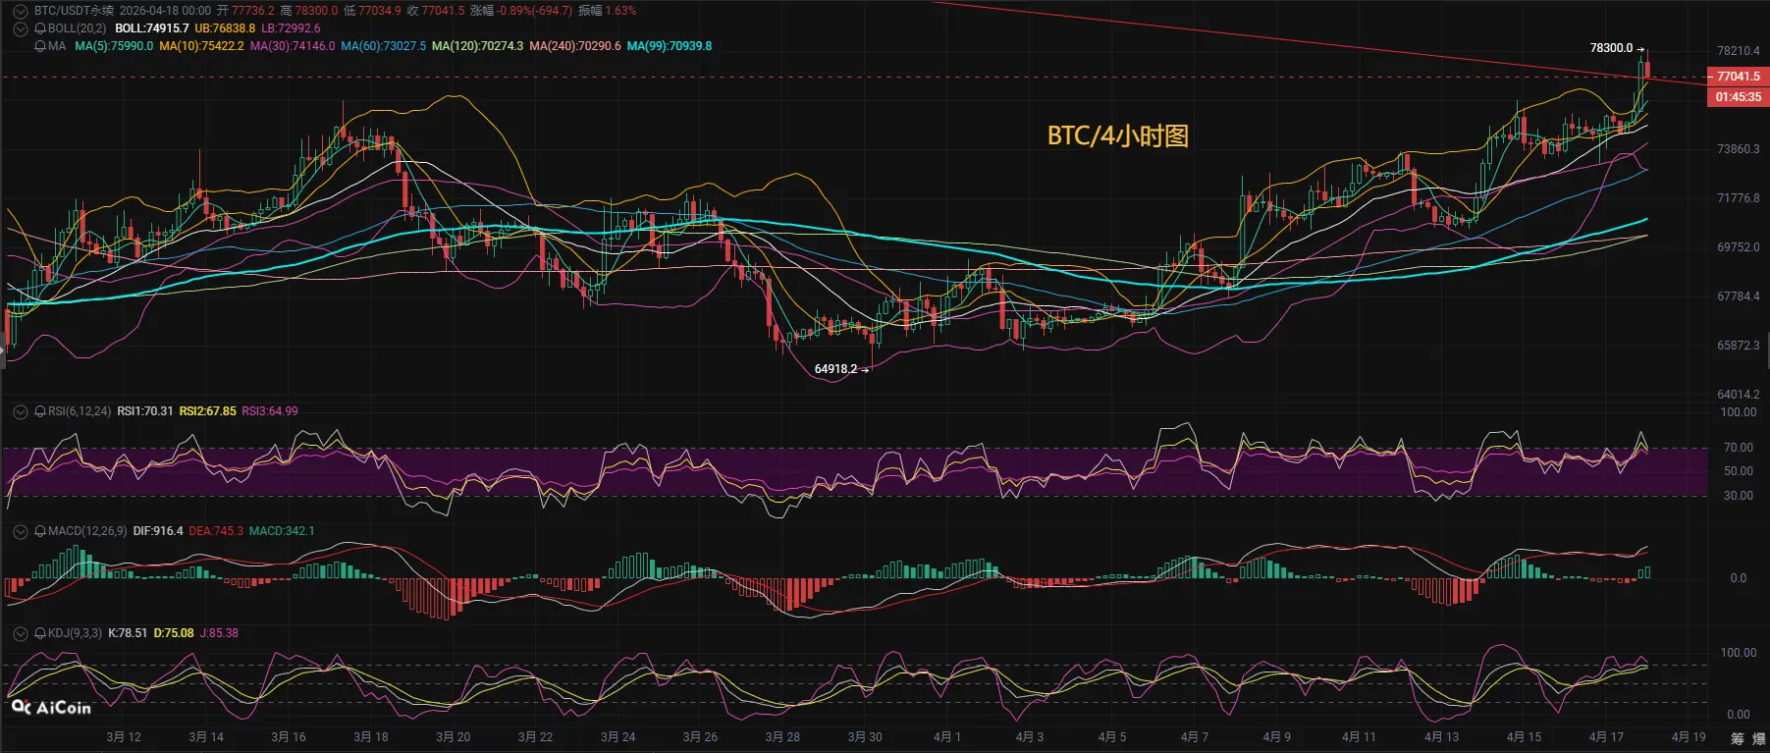This screenshot has height=753, width=1770.
Task: Set an alert with the BOLL bell icon
Action: pyautogui.click(x=40, y=28)
